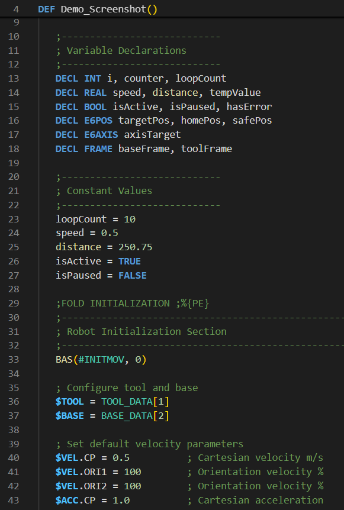The width and height of the screenshot is (344, 510).
Task: Click the 'FALSE' keyword on line 27
Action: point(133,275)
